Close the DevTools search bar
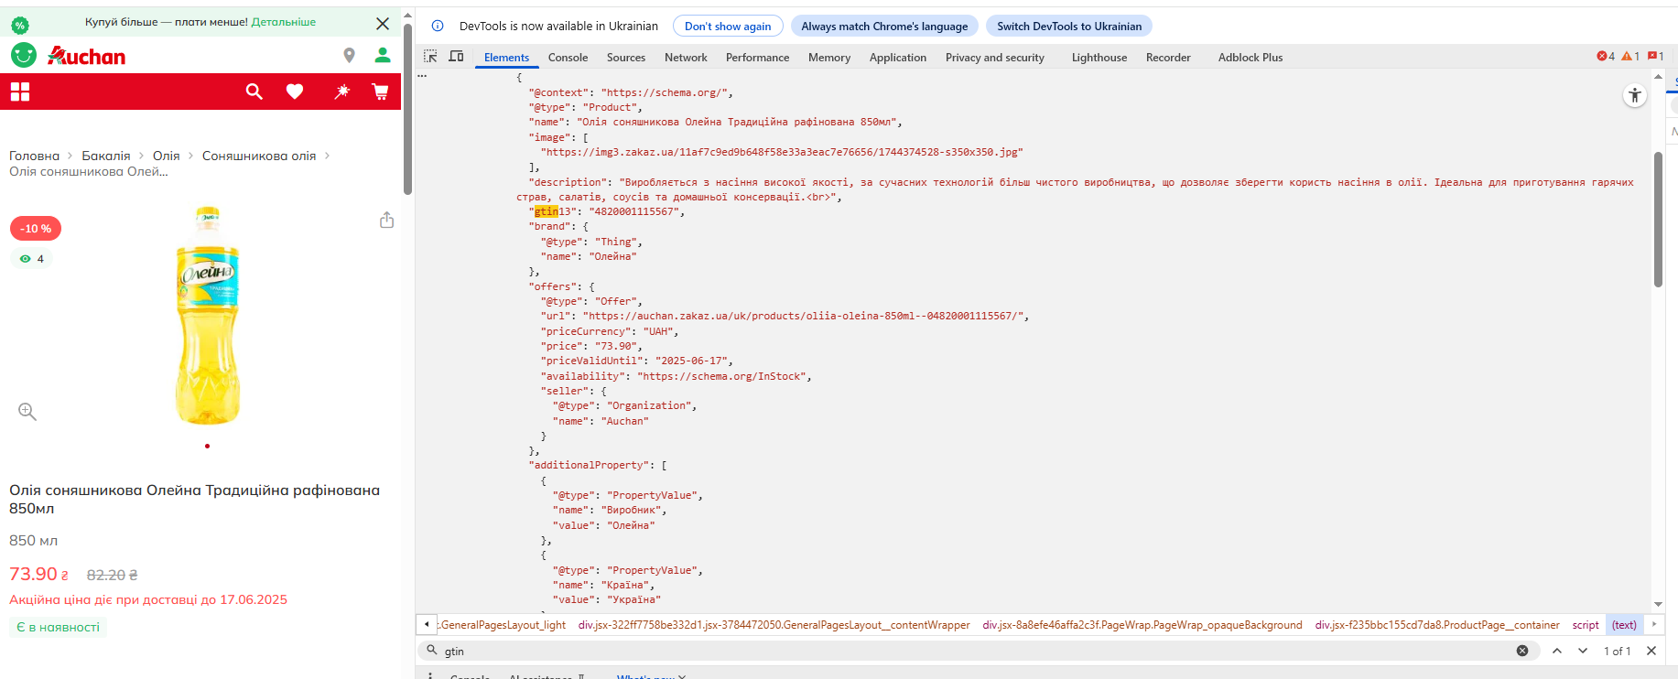 click(1651, 651)
